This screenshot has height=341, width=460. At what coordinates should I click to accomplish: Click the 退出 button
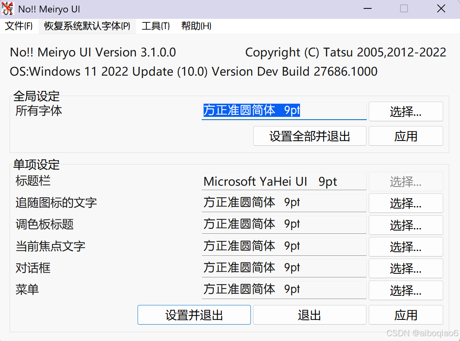coord(310,315)
